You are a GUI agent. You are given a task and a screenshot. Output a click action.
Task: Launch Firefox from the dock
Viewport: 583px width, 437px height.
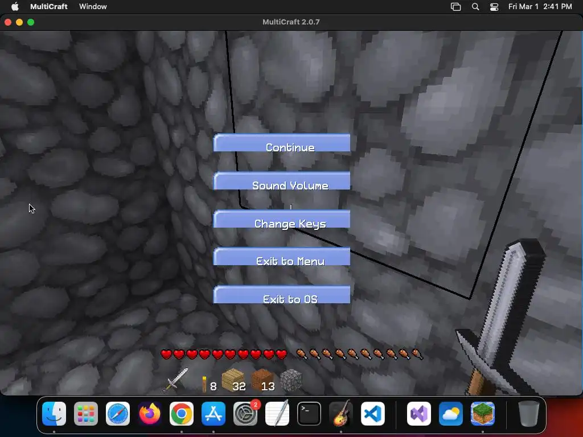(150, 414)
